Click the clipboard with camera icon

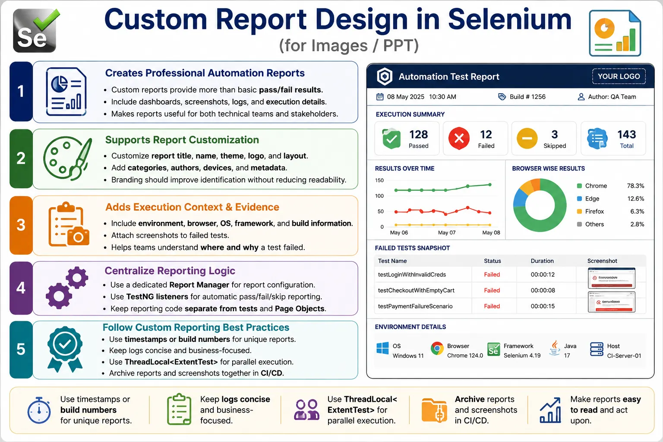[69, 224]
